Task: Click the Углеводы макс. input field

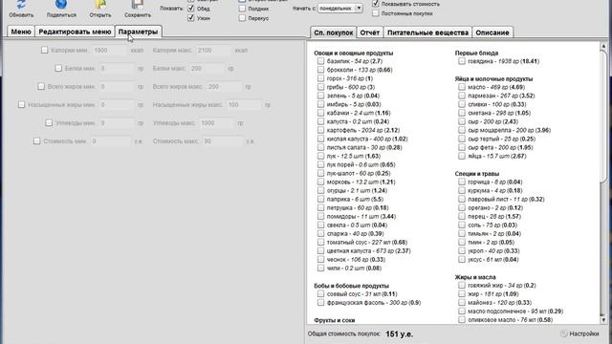Action: (216, 123)
